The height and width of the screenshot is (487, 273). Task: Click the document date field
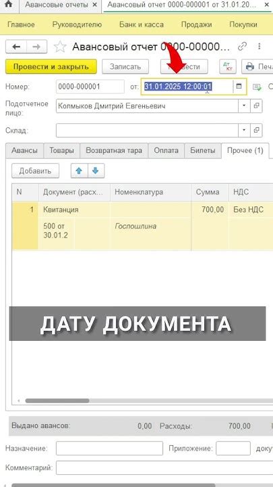click(187, 87)
